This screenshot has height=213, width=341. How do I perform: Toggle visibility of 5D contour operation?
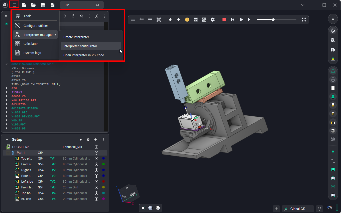pos(96,199)
